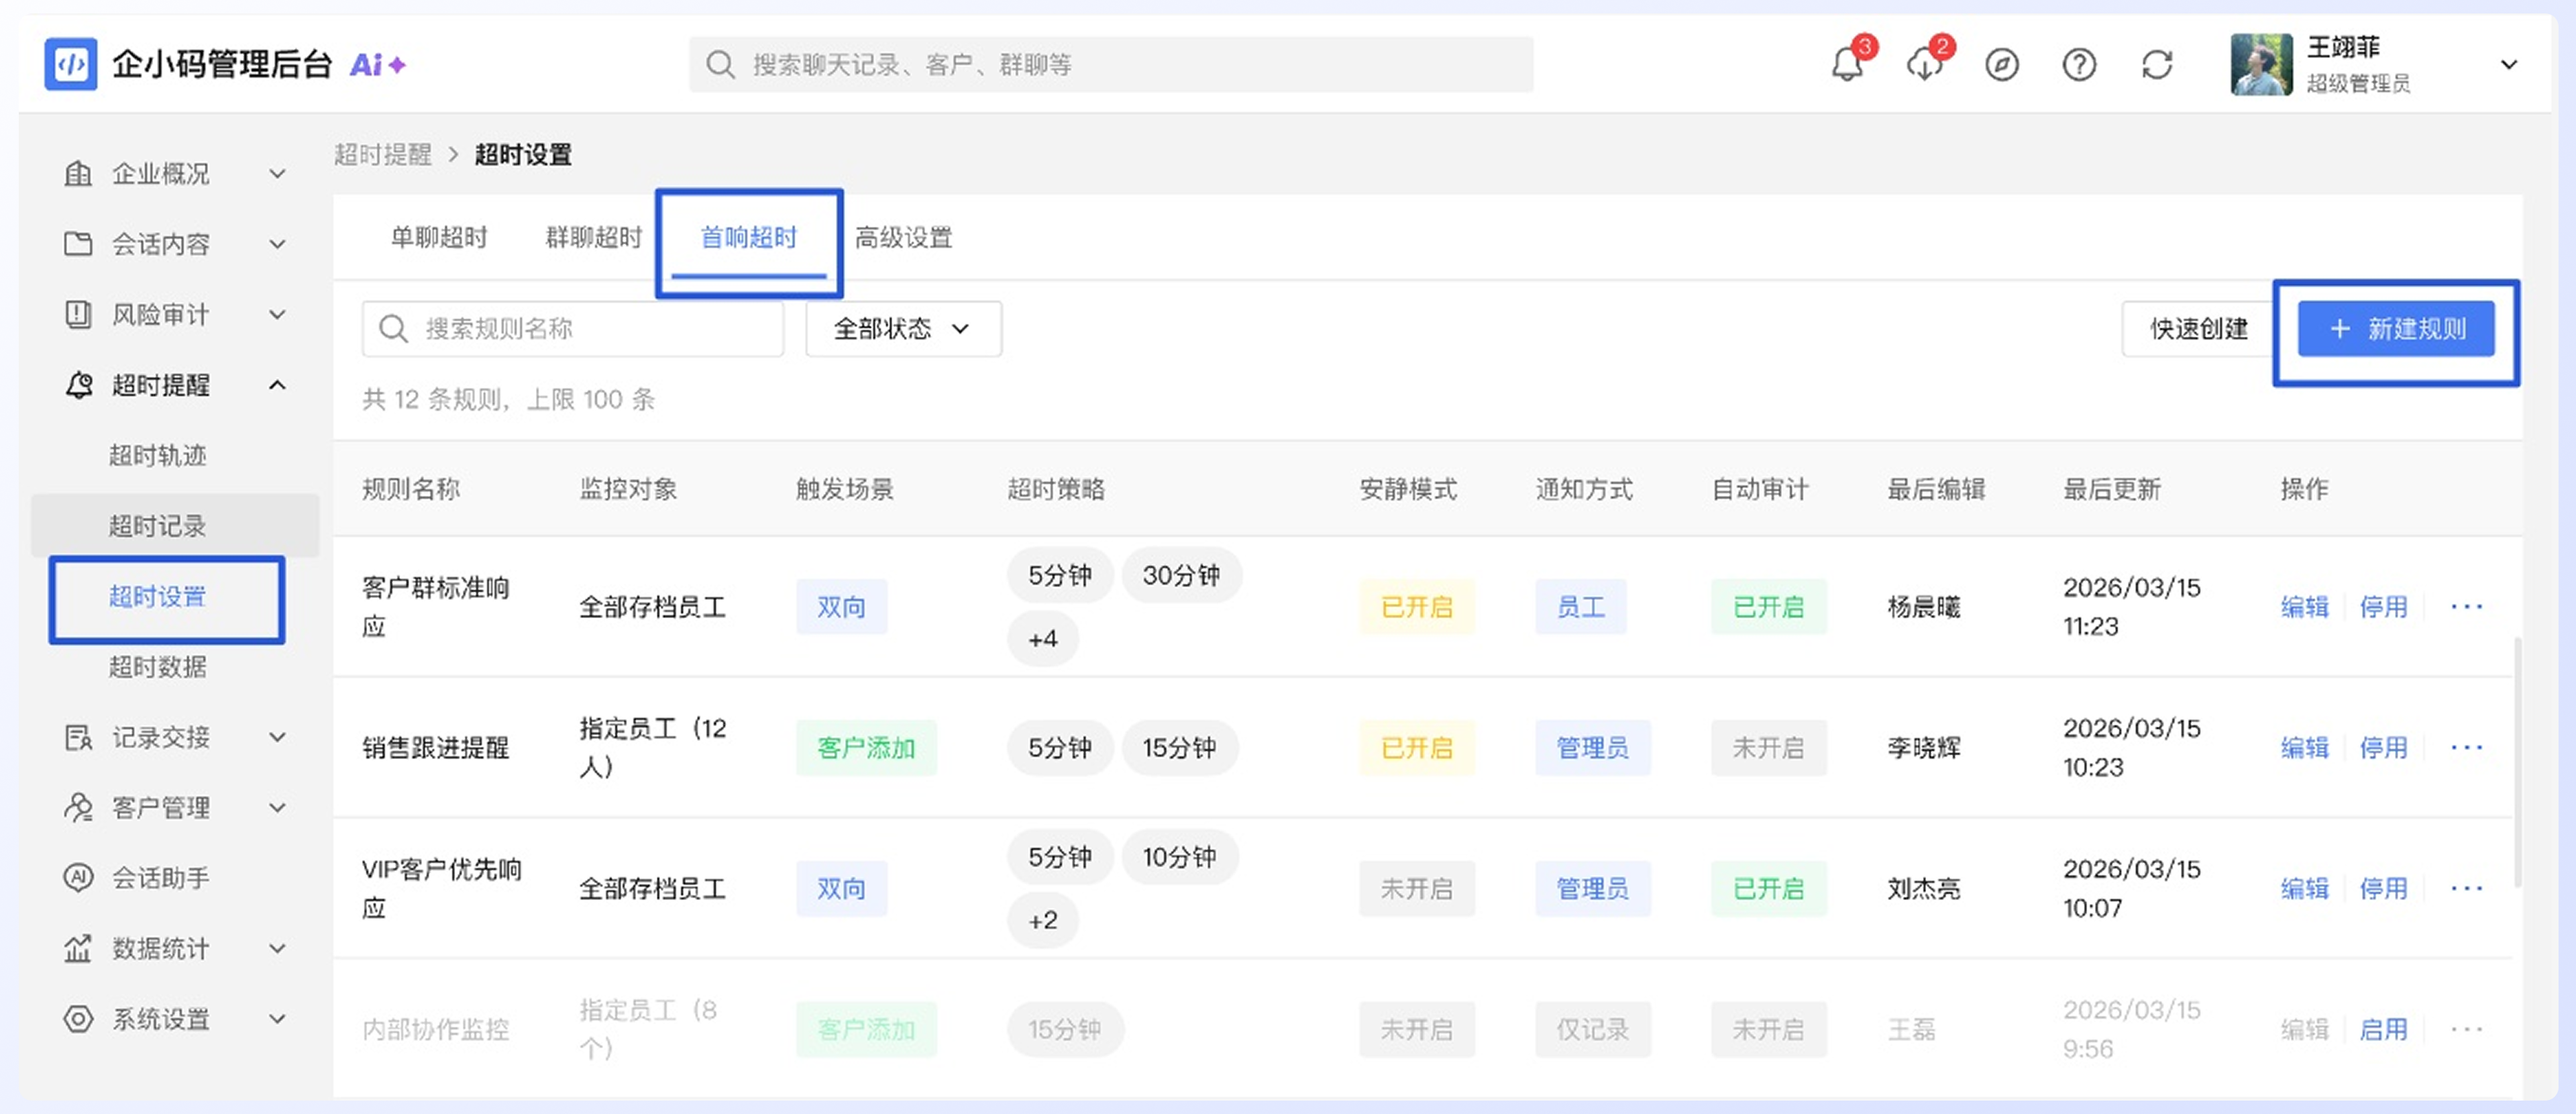Expand the 会话内容 menu chevron
Screen dimensions: 2576x1114
coord(277,244)
